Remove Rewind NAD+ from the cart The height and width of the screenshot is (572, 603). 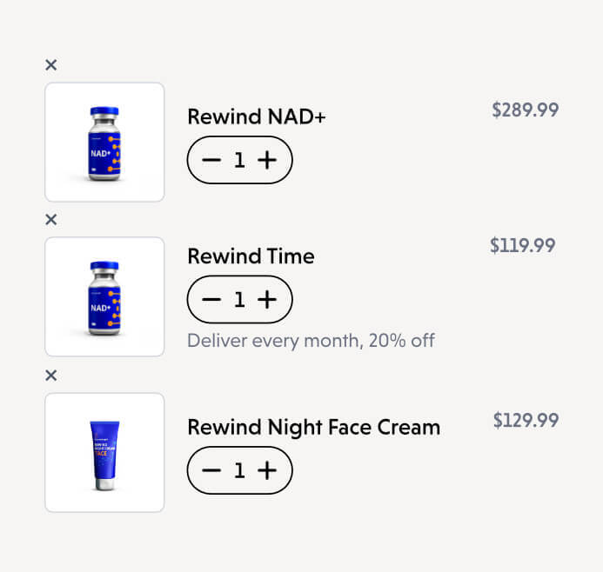click(51, 64)
